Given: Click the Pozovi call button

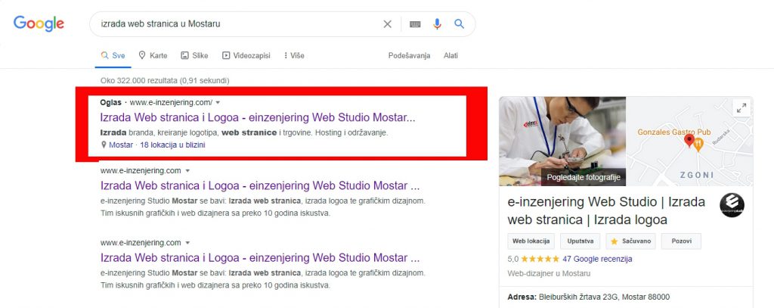Looking at the screenshot, I should pyautogui.click(x=681, y=241).
